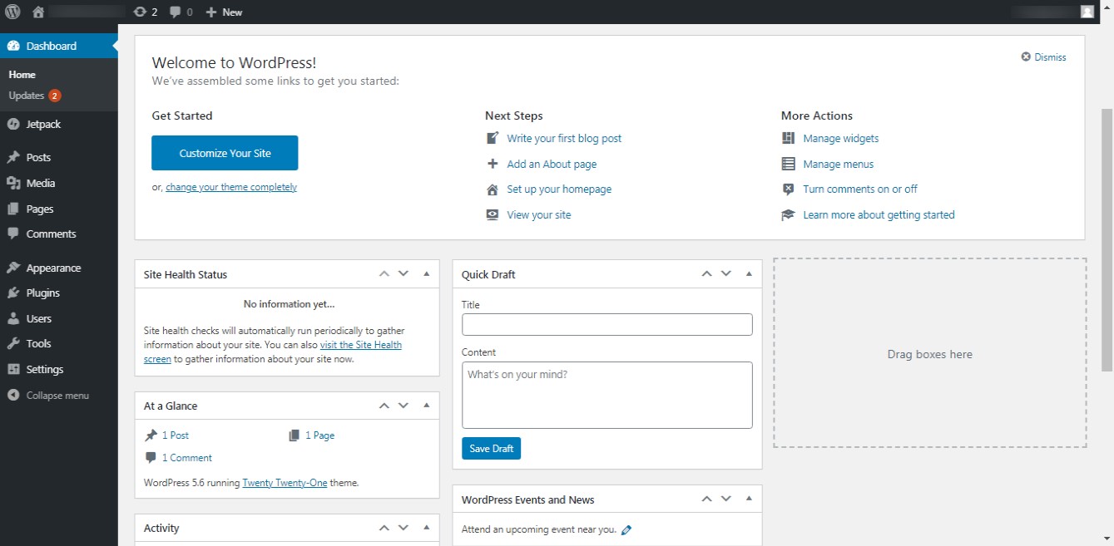Click the plus icon beside Add an About page

493,164
